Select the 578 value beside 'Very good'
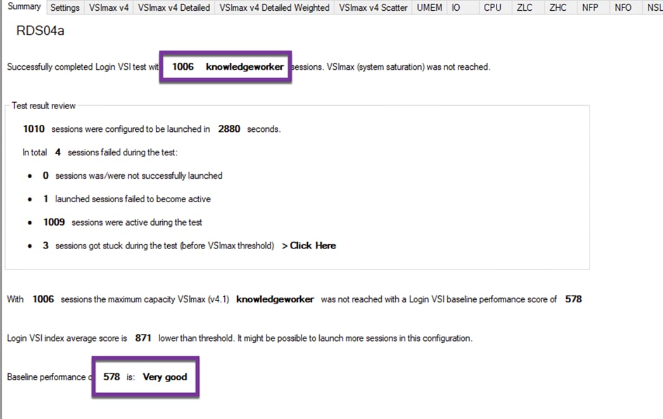 (x=111, y=377)
